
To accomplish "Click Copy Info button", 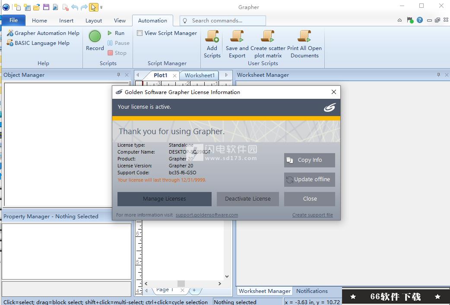I will (309, 160).
